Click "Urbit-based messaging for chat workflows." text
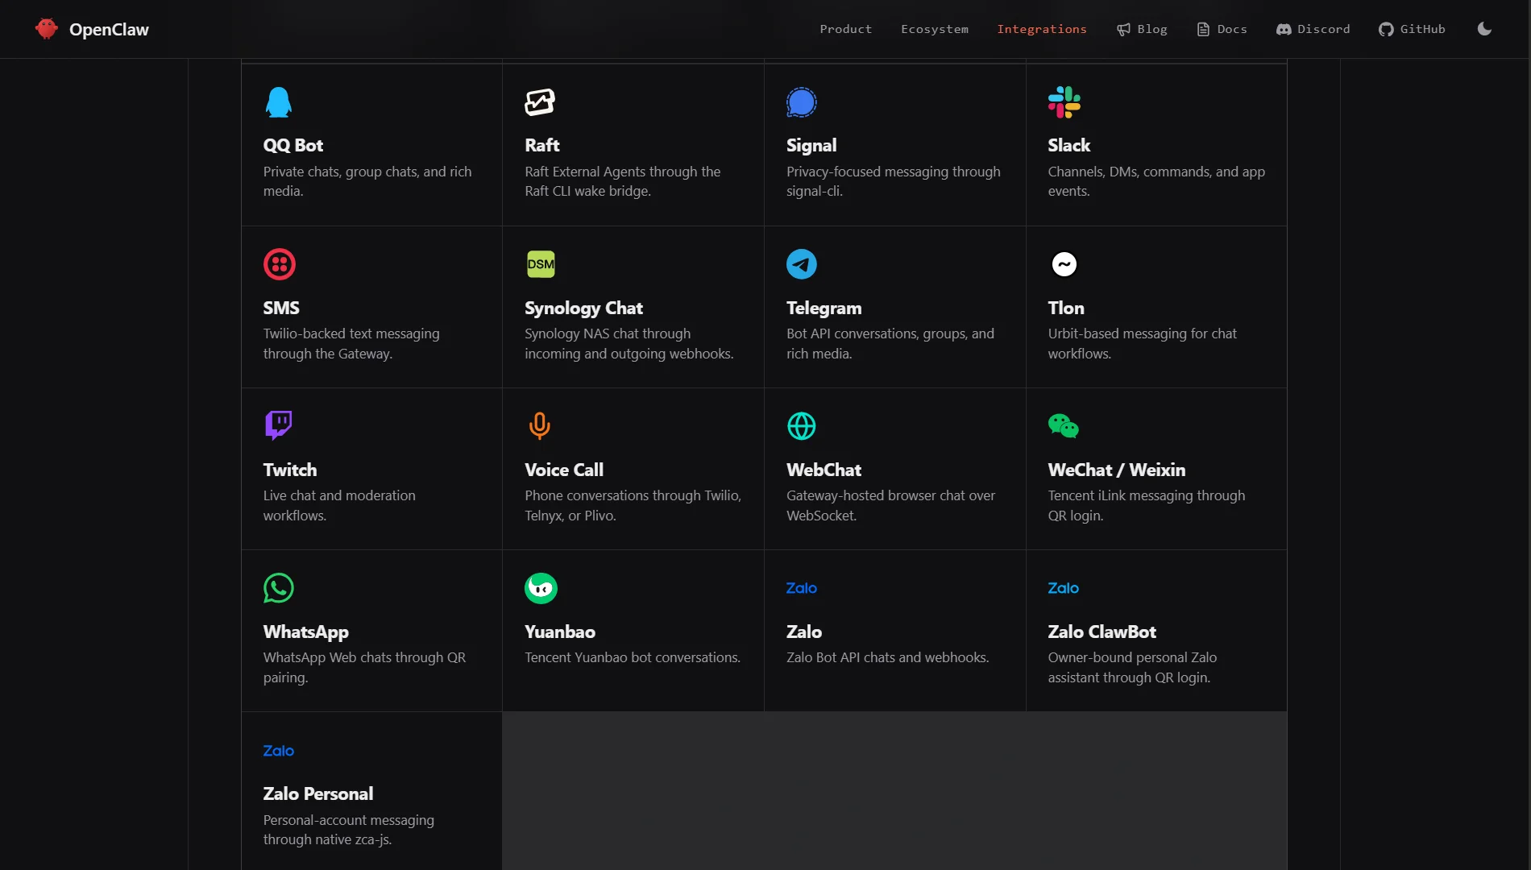The height and width of the screenshot is (870, 1531). pyautogui.click(x=1142, y=343)
